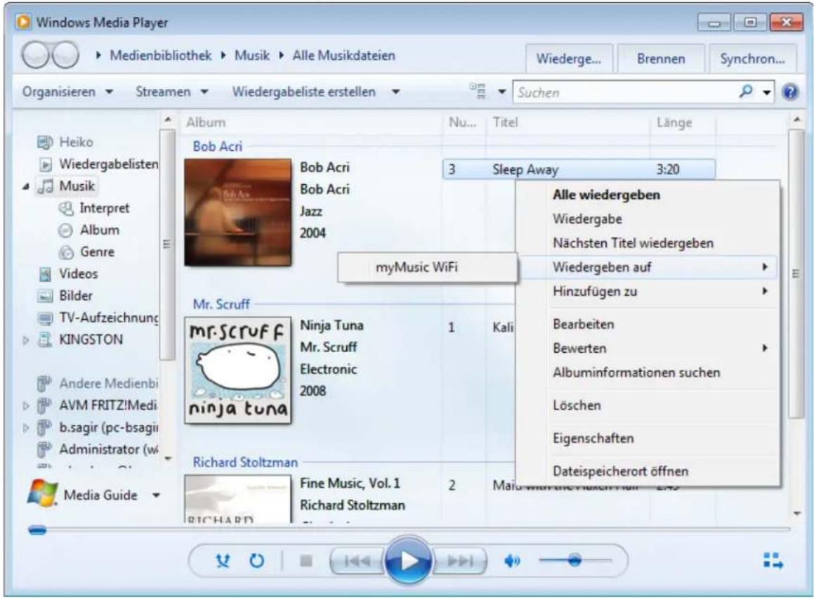Sort by the Länge column header
This screenshot has width=814, height=598.
pos(674,122)
